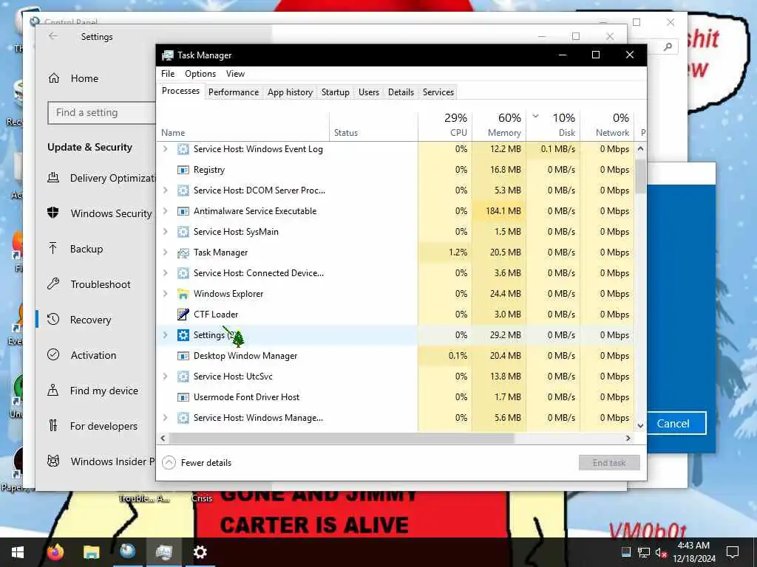Sort processes by Memory column
Screen dimensions: 757x567
[499, 126]
